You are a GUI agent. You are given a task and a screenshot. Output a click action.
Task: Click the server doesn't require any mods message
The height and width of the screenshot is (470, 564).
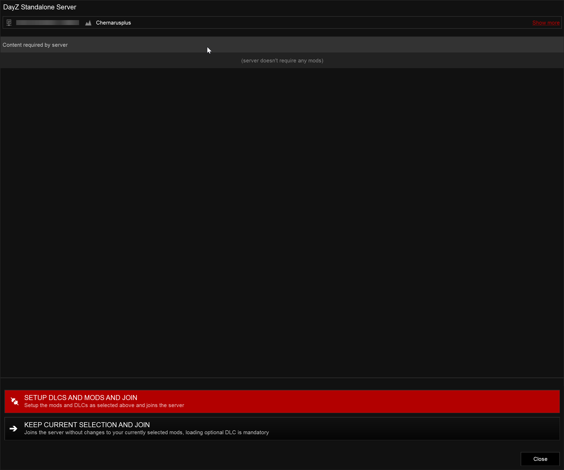pyautogui.click(x=282, y=61)
